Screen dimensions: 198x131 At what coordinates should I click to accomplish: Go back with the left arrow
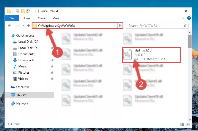tap(10, 26)
